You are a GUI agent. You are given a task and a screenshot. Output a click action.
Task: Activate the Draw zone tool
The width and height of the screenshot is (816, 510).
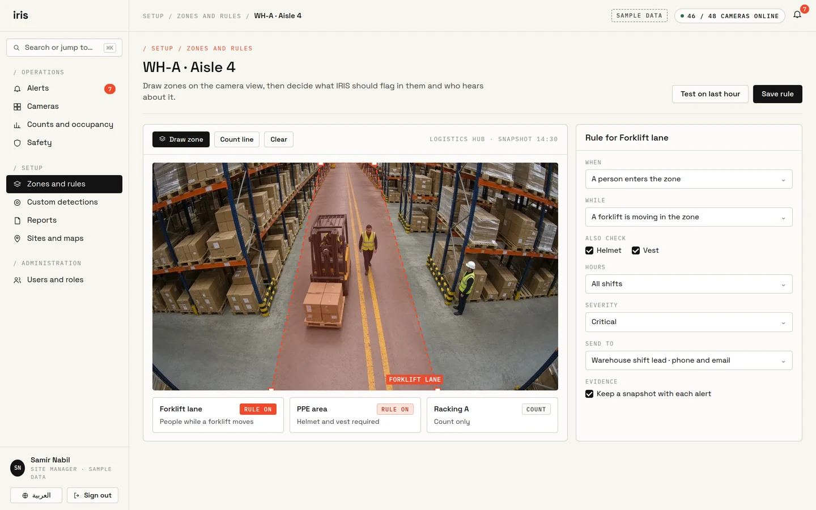181,139
